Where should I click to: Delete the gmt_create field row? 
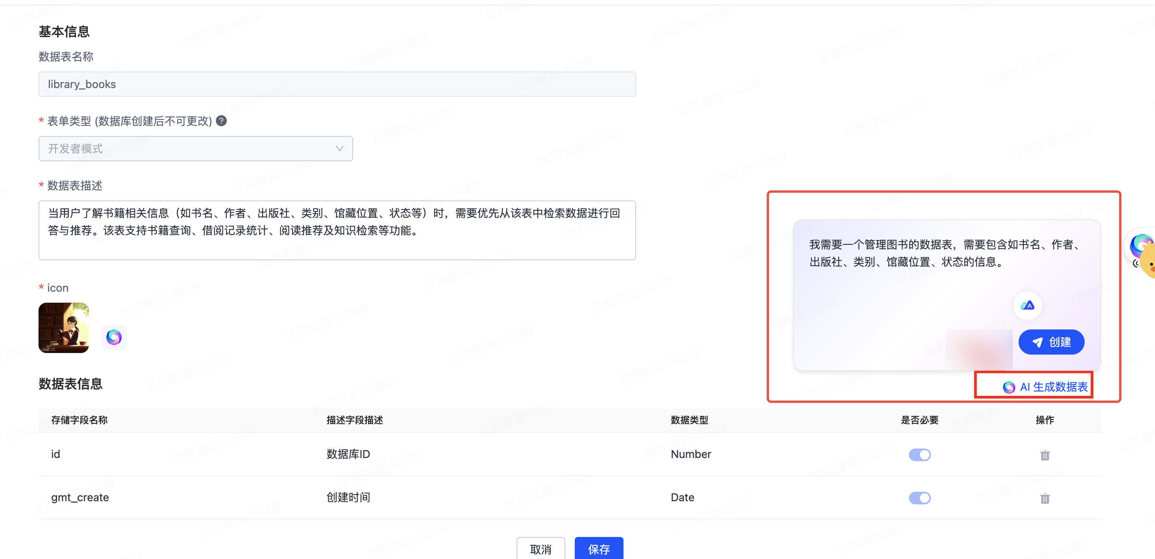(x=1045, y=498)
